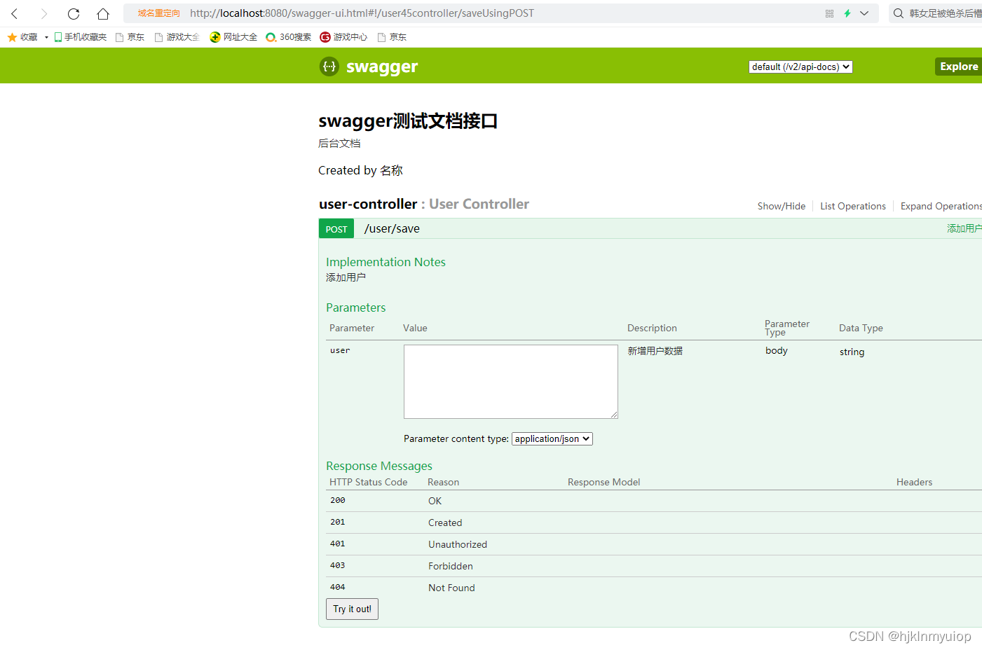Click the green lightning speed mode icon

click(x=847, y=13)
